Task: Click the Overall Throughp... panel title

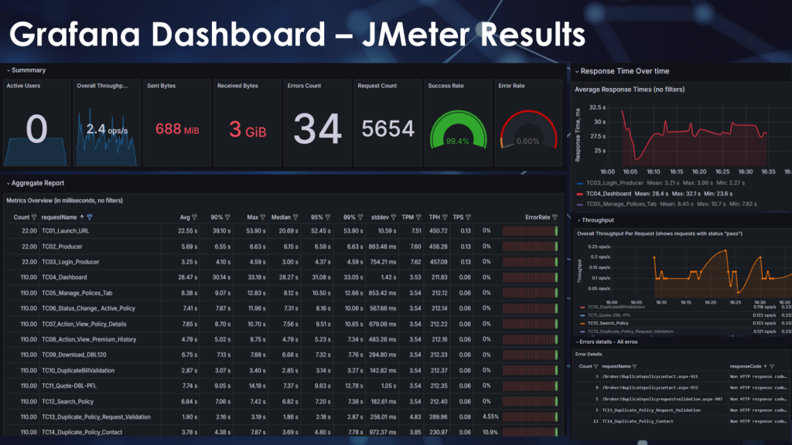Action: [102, 86]
